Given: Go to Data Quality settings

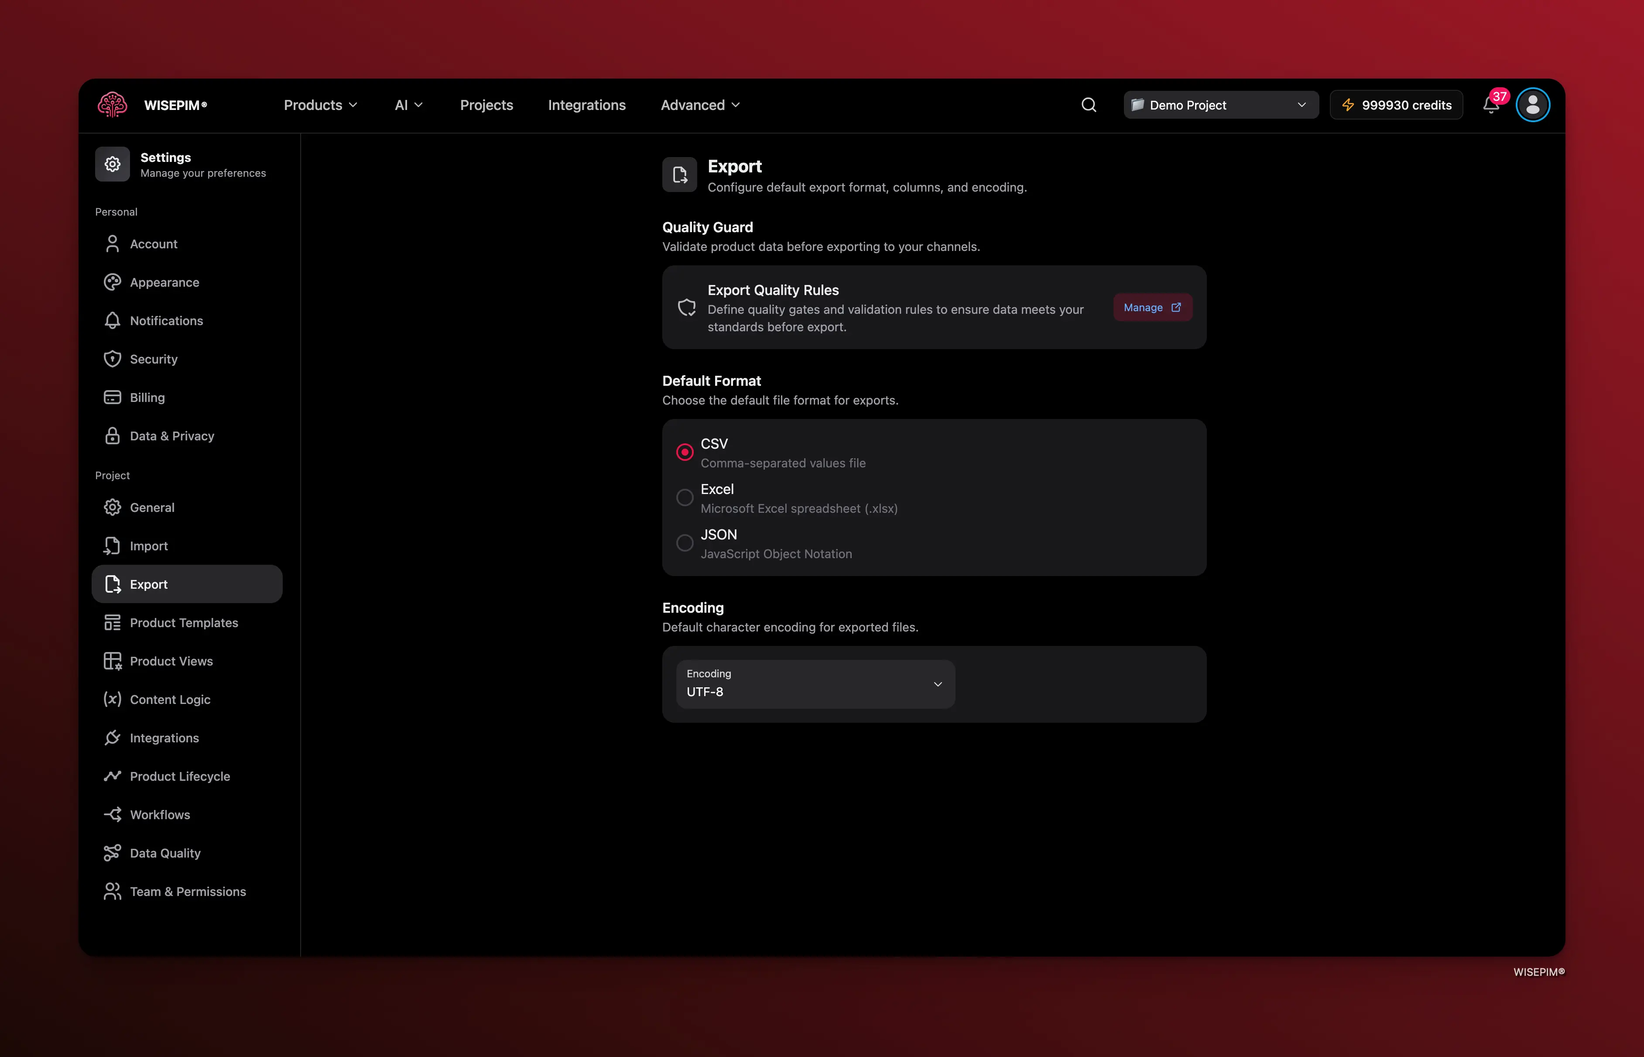Looking at the screenshot, I should (x=164, y=853).
